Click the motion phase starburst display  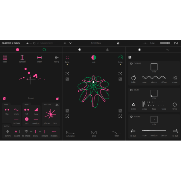(x=50, y=114)
